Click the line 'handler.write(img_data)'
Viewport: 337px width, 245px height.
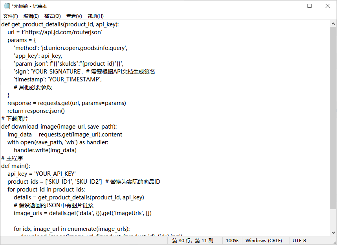(45, 150)
